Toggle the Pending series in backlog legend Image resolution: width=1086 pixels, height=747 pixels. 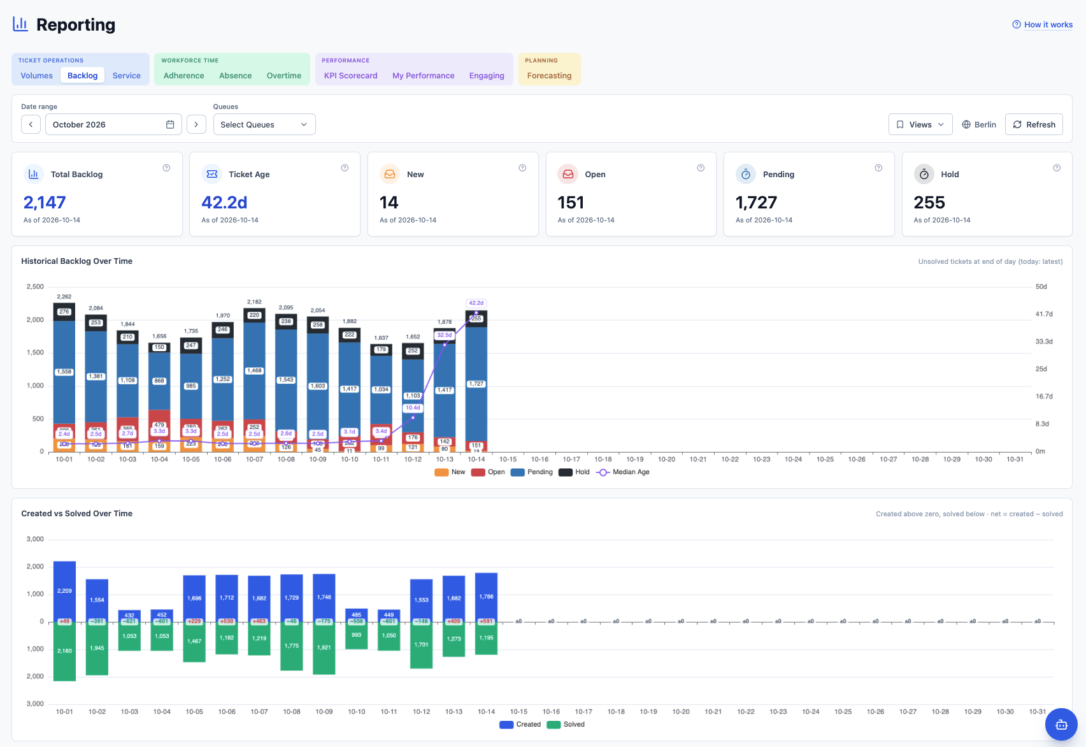coord(532,472)
